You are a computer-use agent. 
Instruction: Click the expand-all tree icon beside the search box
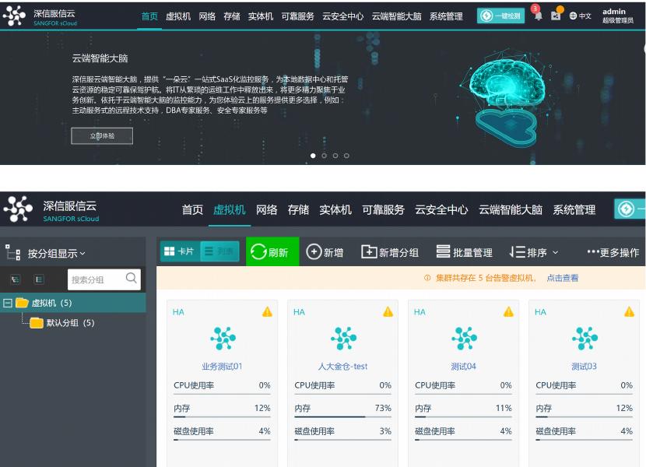[x=16, y=279]
